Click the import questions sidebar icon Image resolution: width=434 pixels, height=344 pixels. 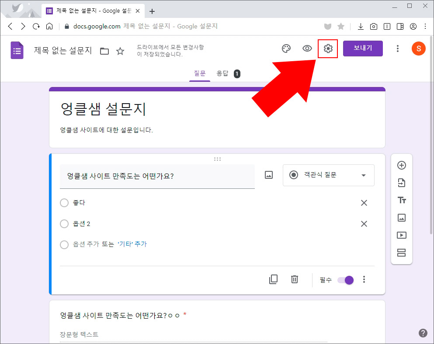(x=402, y=183)
